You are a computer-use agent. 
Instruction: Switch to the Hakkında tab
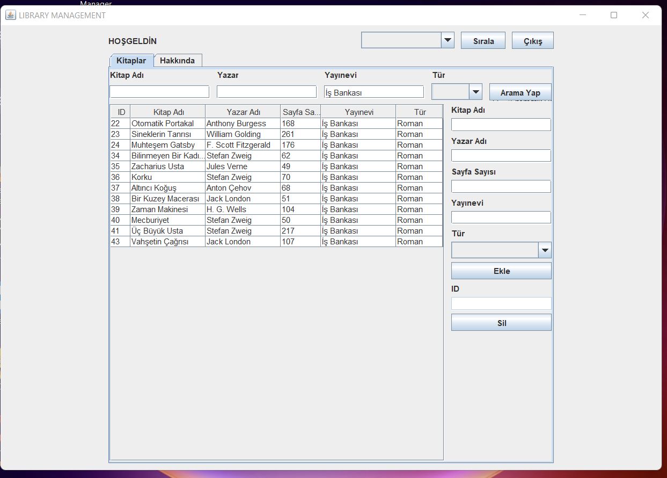coord(178,61)
